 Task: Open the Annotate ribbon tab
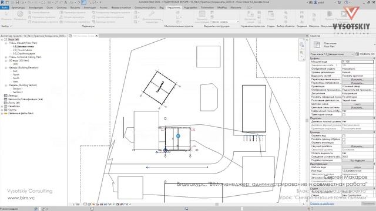click(90, 8)
